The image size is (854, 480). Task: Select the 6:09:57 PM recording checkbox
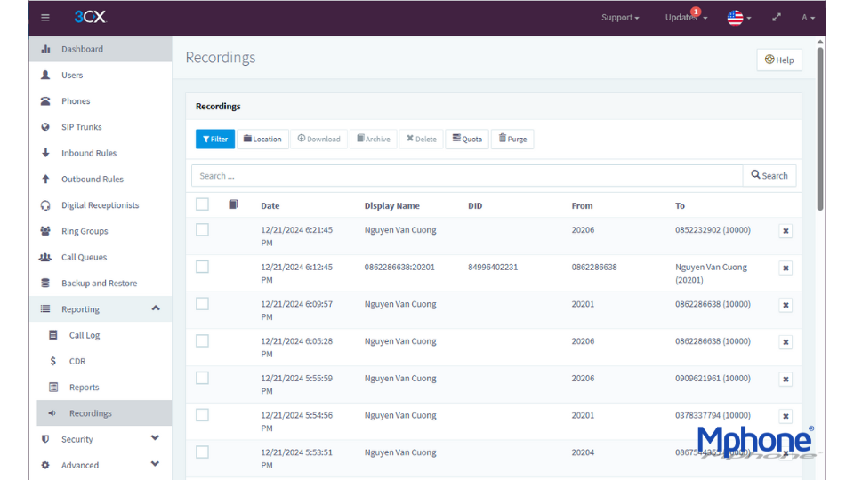pyautogui.click(x=202, y=304)
